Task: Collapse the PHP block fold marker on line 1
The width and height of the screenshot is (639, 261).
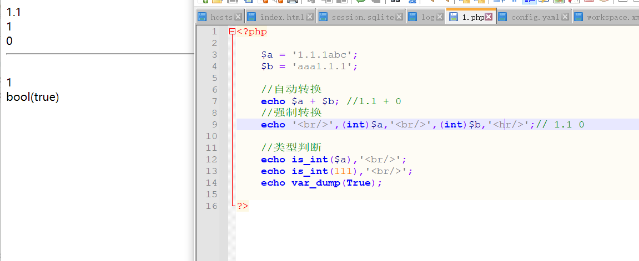Action: tap(232, 32)
